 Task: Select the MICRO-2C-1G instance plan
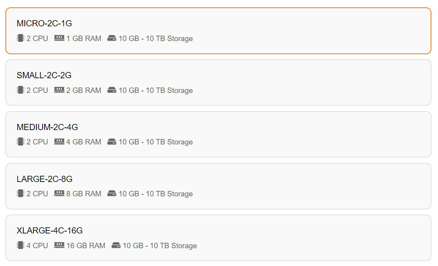tap(44, 24)
